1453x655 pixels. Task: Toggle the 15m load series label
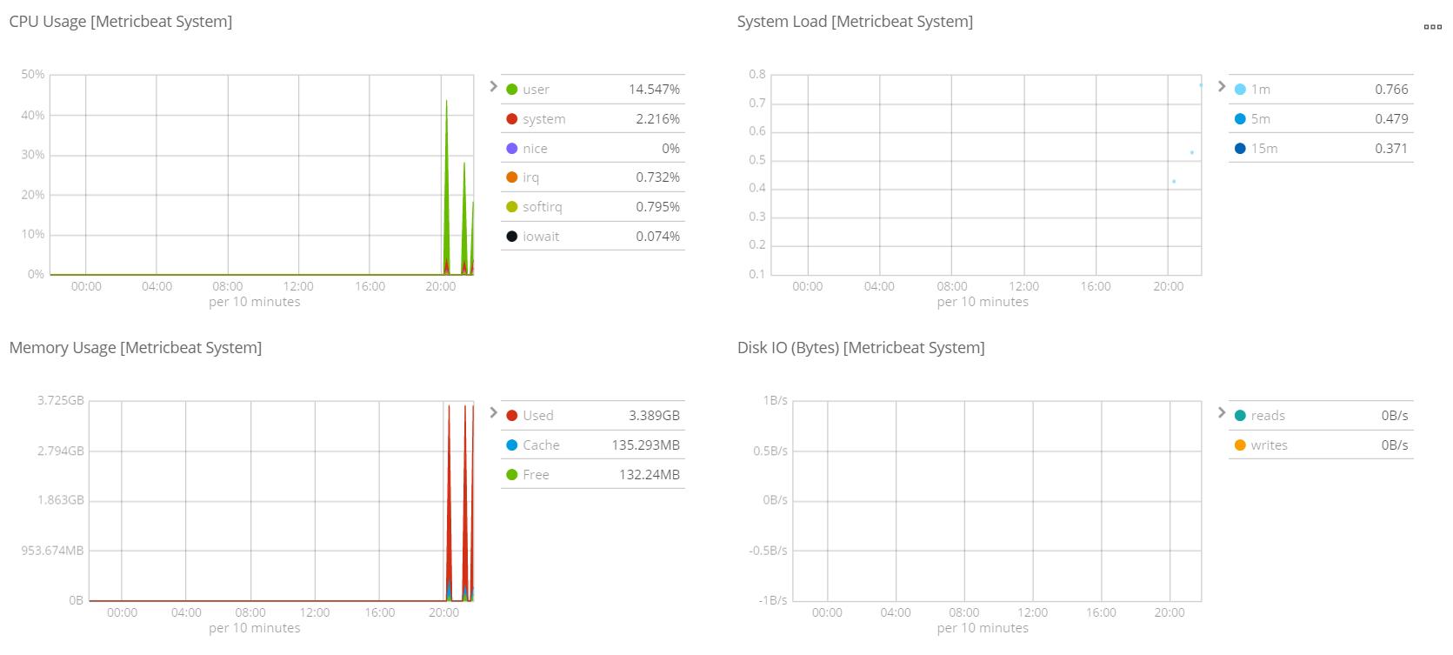pyautogui.click(x=1264, y=149)
